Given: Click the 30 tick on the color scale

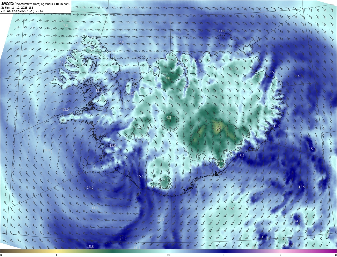Looking at the screenshot, I should tap(281, 255).
